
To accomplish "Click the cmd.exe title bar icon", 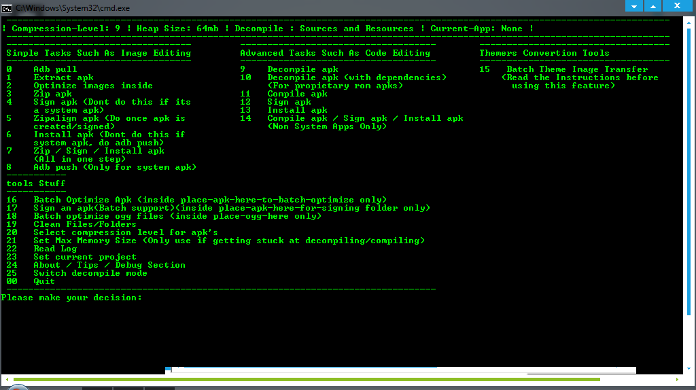I will (7, 8).
